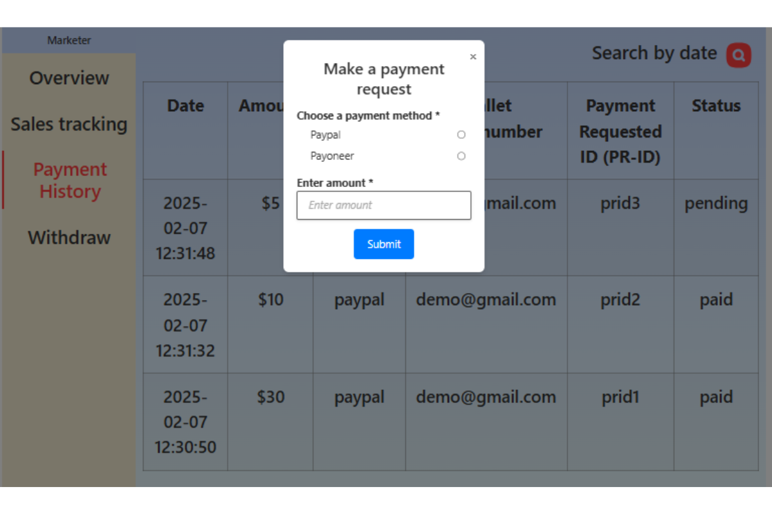The height and width of the screenshot is (514, 772).
Task: Close the payment request dialog
Action: (473, 57)
